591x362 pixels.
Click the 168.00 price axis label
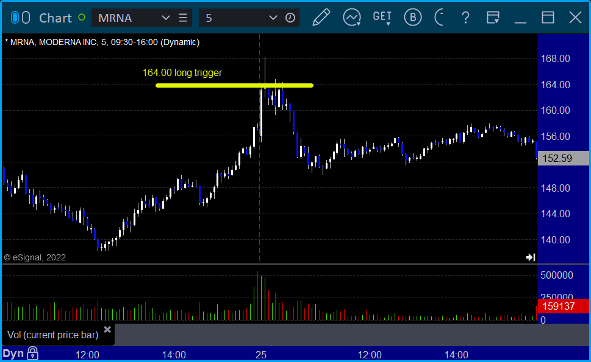(x=555, y=58)
